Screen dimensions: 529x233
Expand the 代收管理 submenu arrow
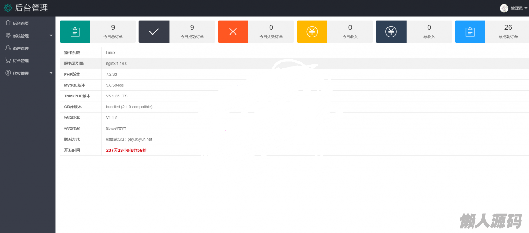51,73
